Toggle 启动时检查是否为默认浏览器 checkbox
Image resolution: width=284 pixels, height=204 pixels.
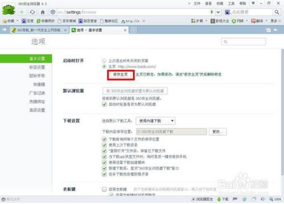(x=104, y=104)
